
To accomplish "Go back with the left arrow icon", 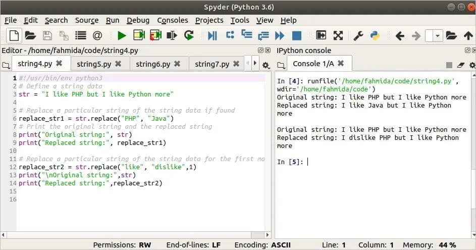I will pos(399,36).
